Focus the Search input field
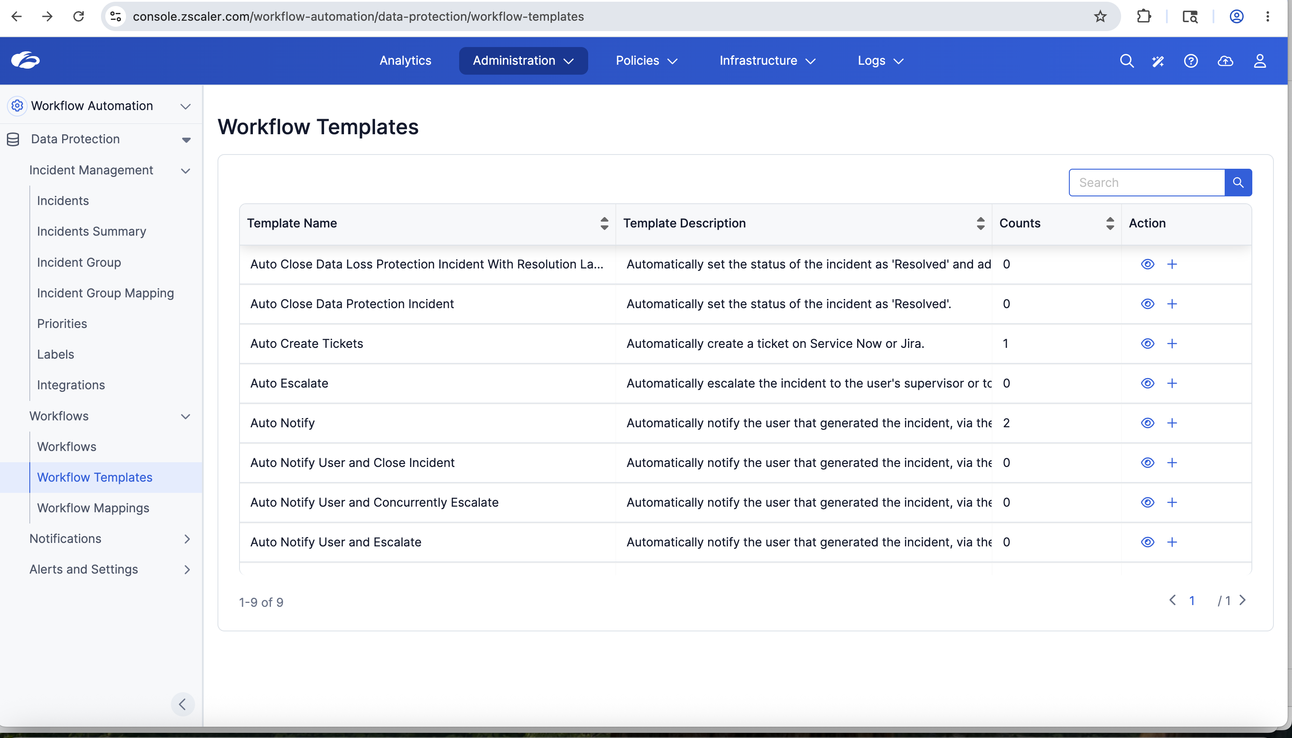The image size is (1292, 738). click(1147, 183)
